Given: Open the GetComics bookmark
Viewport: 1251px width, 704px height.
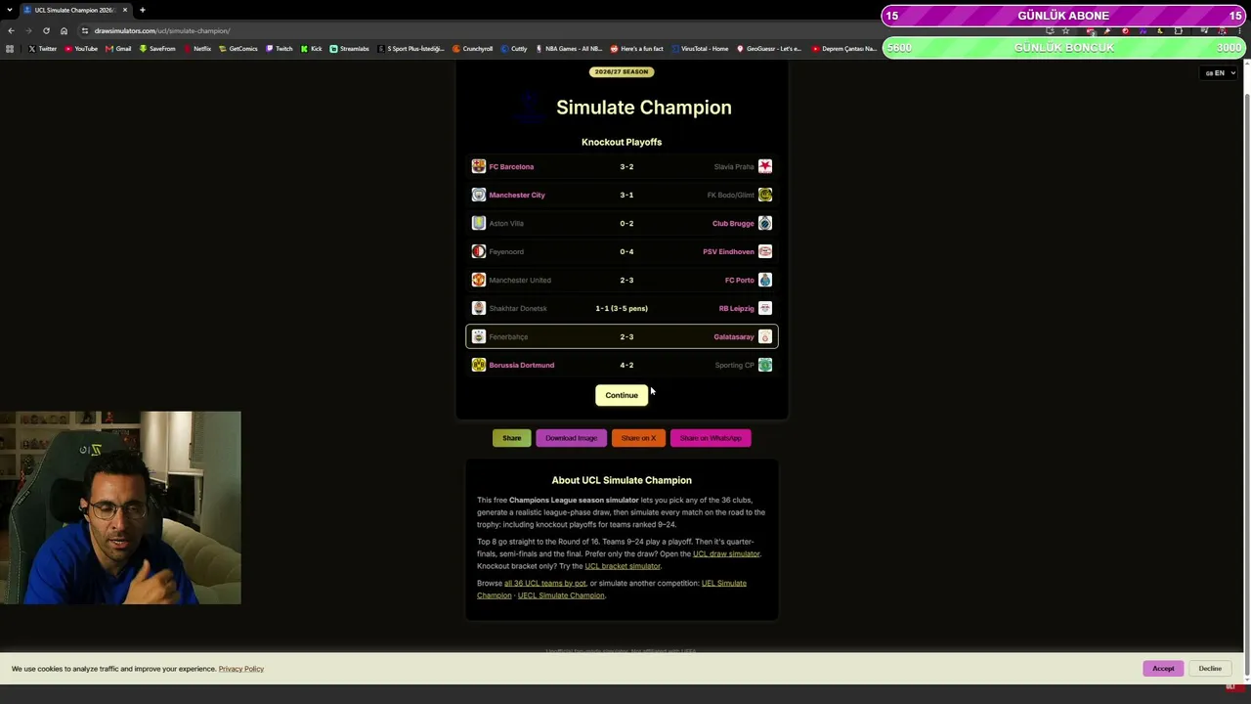Looking at the screenshot, I should click(x=238, y=49).
